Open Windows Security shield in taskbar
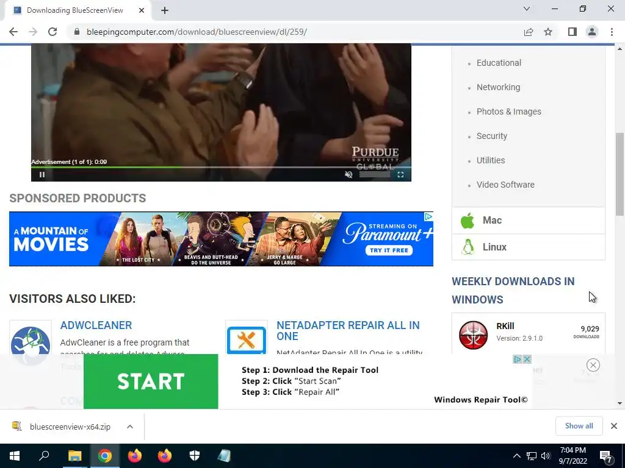Viewport: 625px width, 468px height. (195, 456)
